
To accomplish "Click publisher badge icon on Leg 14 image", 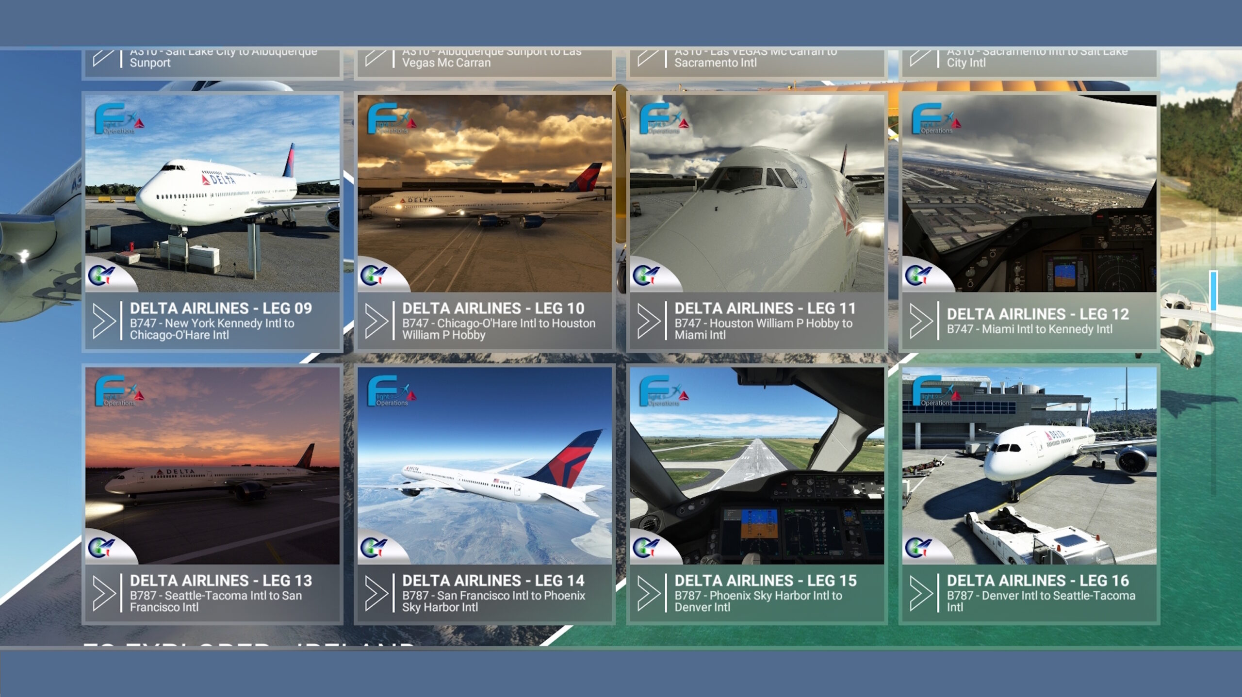I will (x=374, y=548).
